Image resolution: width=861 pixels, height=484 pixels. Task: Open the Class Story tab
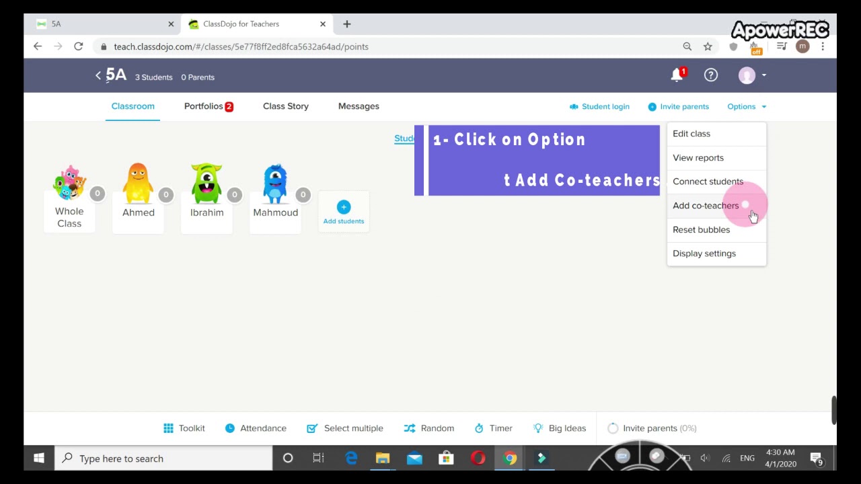(286, 106)
